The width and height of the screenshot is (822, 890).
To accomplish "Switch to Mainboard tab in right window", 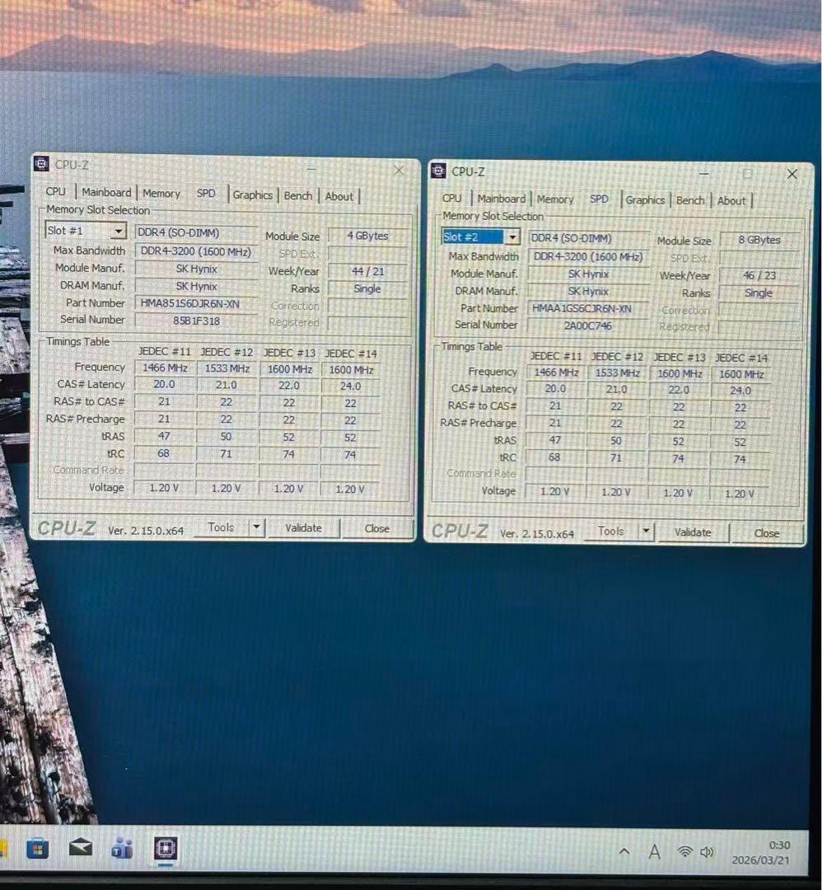I will click(501, 199).
